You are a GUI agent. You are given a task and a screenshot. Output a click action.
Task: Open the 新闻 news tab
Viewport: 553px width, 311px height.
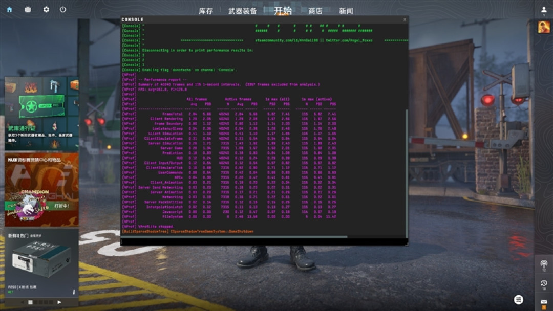coord(346,11)
